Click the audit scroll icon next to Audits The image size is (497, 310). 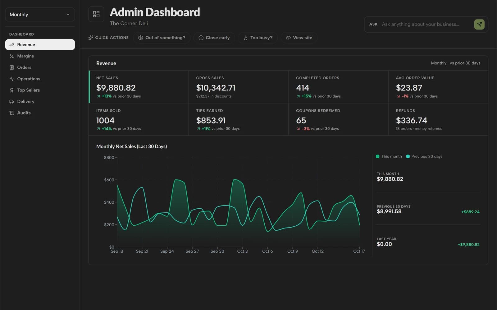[12, 113]
